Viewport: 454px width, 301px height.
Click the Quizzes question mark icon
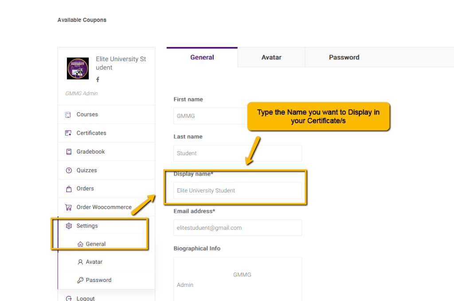pyautogui.click(x=68, y=170)
